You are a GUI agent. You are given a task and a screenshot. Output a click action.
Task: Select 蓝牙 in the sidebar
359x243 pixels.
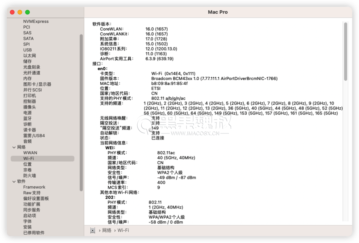pos(28,119)
